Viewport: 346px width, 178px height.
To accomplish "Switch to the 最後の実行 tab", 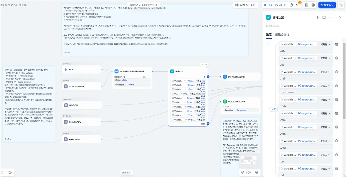I will click(282, 34).
